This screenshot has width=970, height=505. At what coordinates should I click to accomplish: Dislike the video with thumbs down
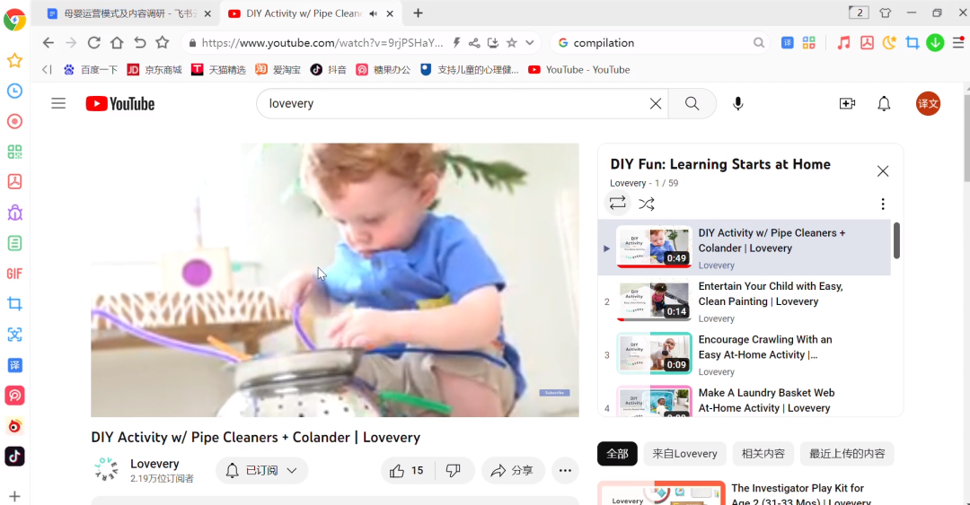(x=454, y=470)
